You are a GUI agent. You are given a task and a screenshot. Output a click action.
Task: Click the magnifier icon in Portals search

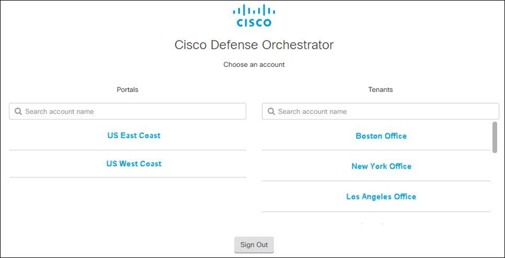coord(18,112)
